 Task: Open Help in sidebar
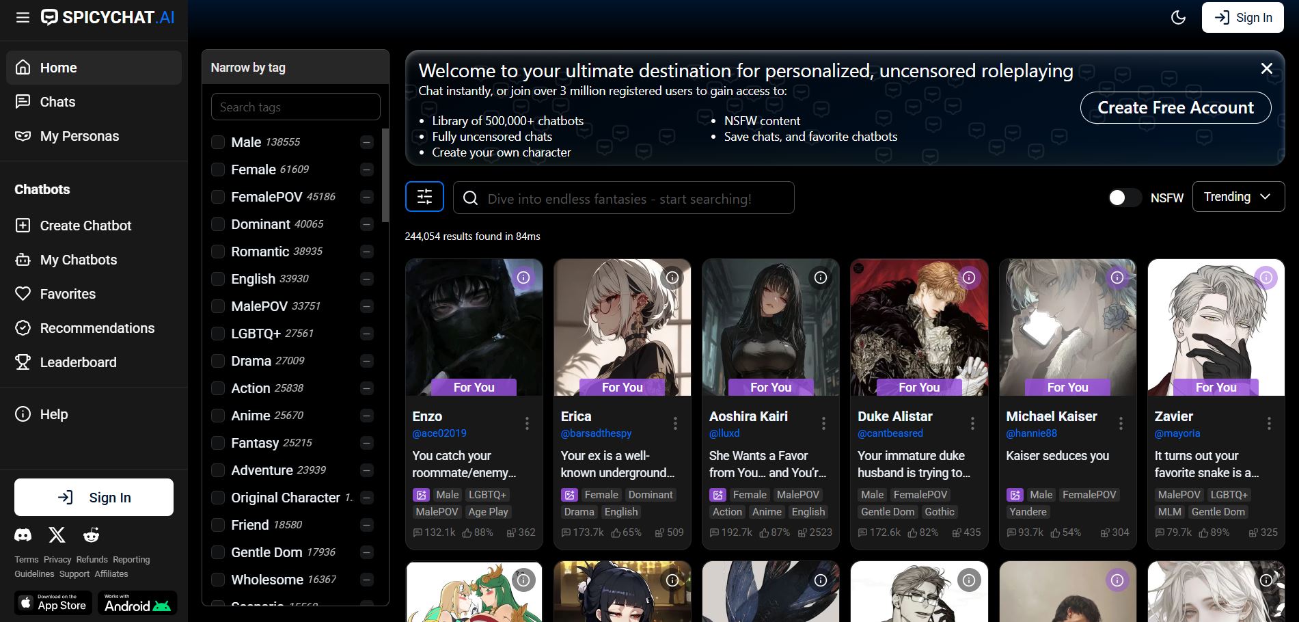(94, 414)
